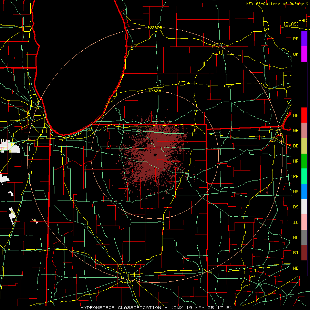
Task: Click the BI dark red legend swatch
Action: [x=304, y=253]
